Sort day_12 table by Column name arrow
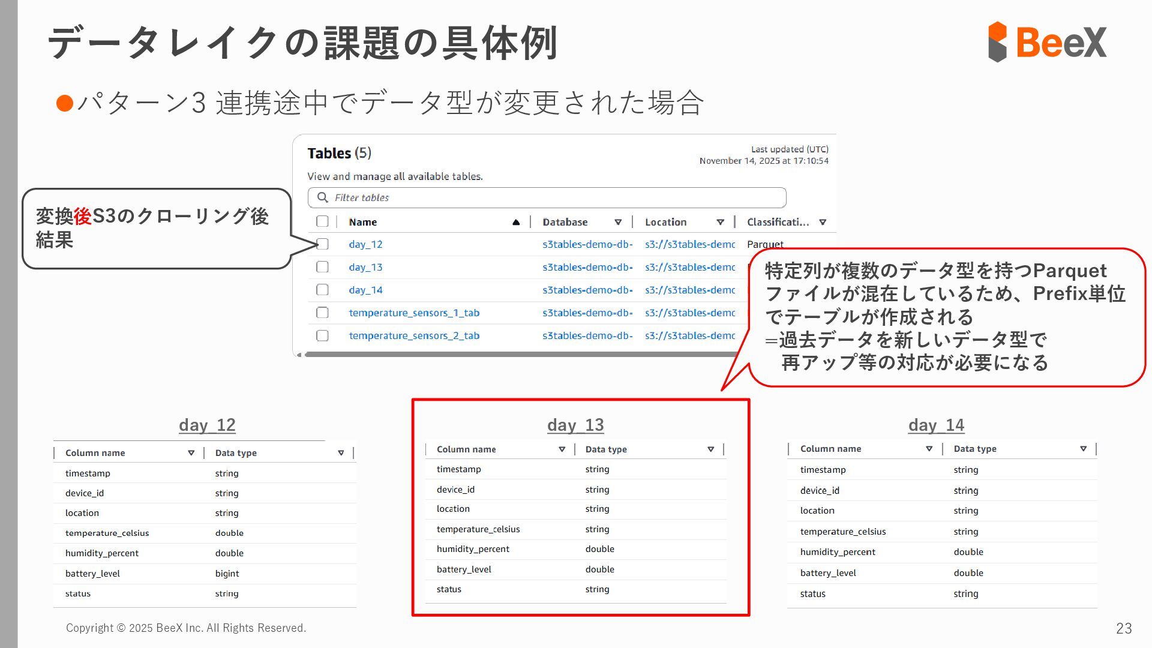The height and width of the screenshot is (648, 1152). tap(191, 453)
